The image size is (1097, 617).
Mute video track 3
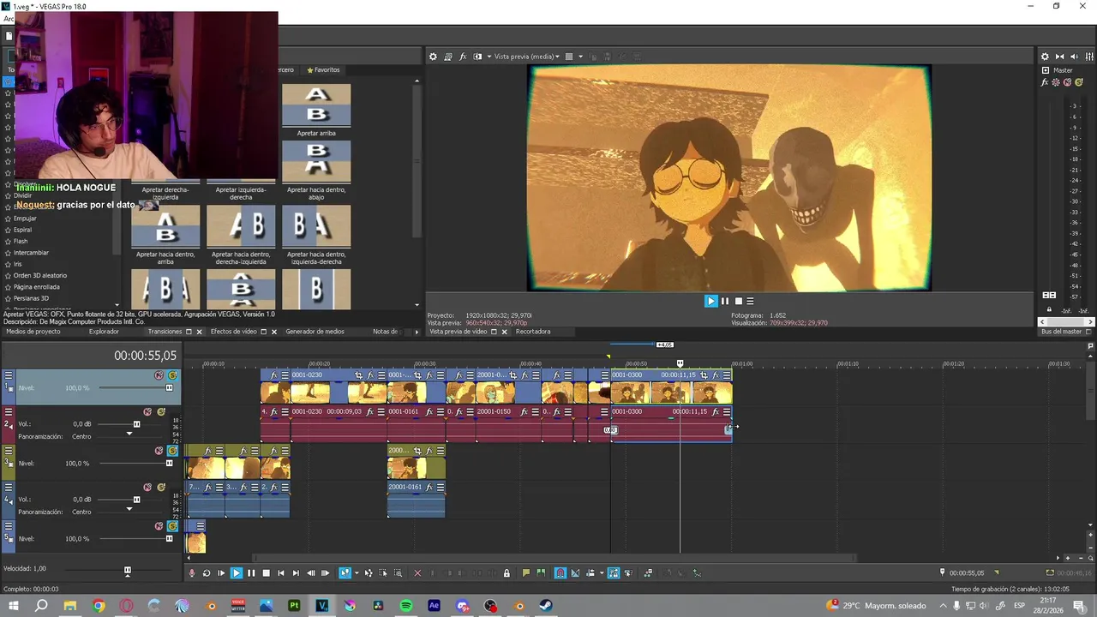(x=159, y=451)
